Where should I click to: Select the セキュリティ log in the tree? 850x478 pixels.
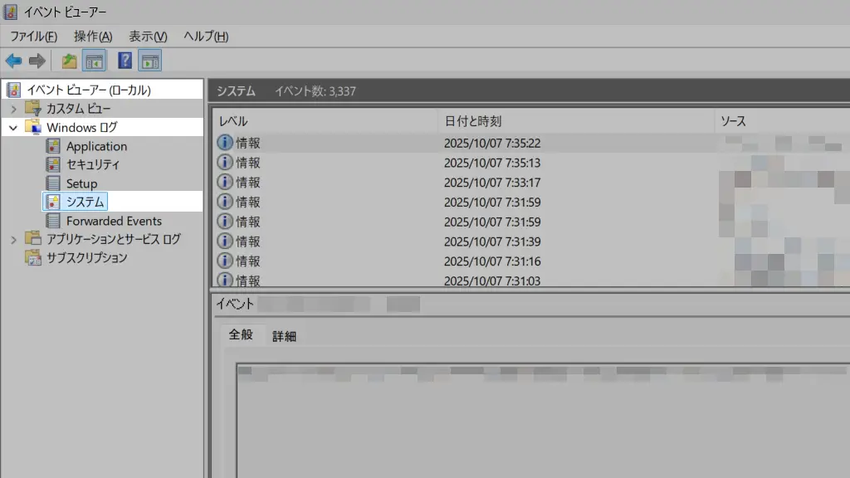[x=93, y=164]
